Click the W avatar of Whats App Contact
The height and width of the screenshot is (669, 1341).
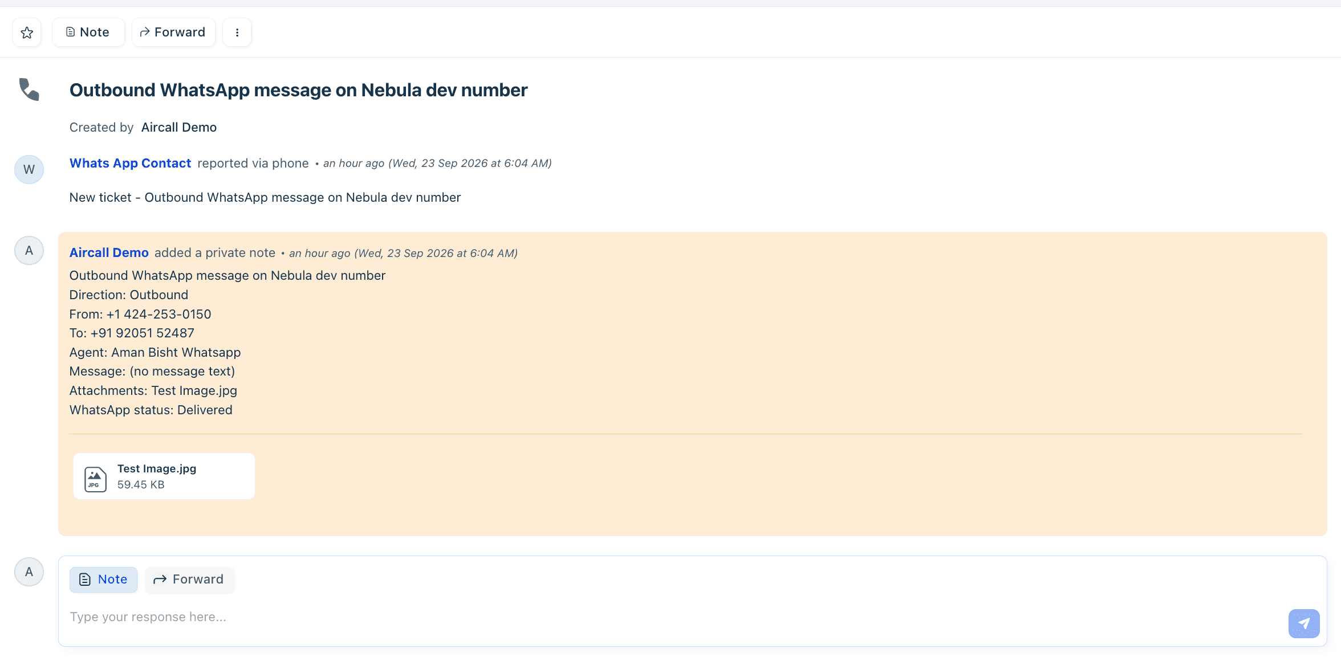click(x=29, y=169)
